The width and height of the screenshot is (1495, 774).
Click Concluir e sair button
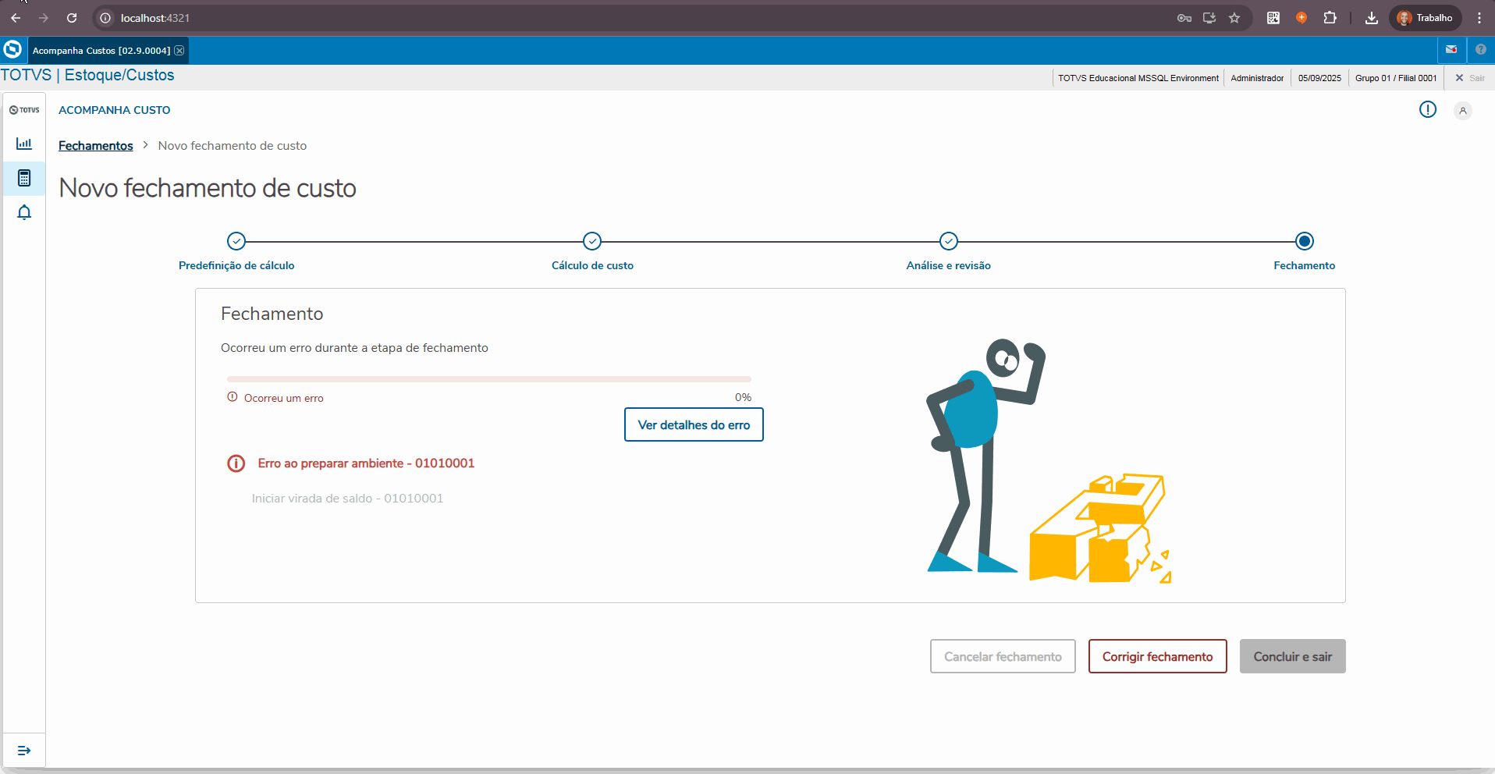coord(1293,657)
